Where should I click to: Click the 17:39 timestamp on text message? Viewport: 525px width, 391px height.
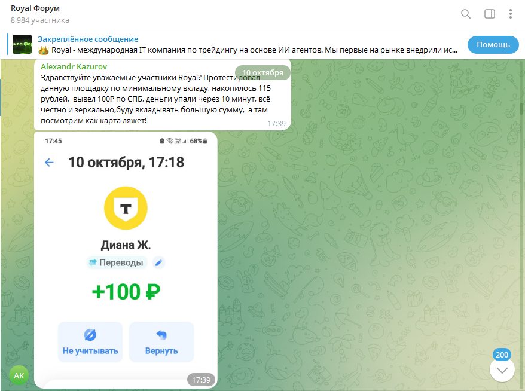pyautogui.click(x=276, y=124)
